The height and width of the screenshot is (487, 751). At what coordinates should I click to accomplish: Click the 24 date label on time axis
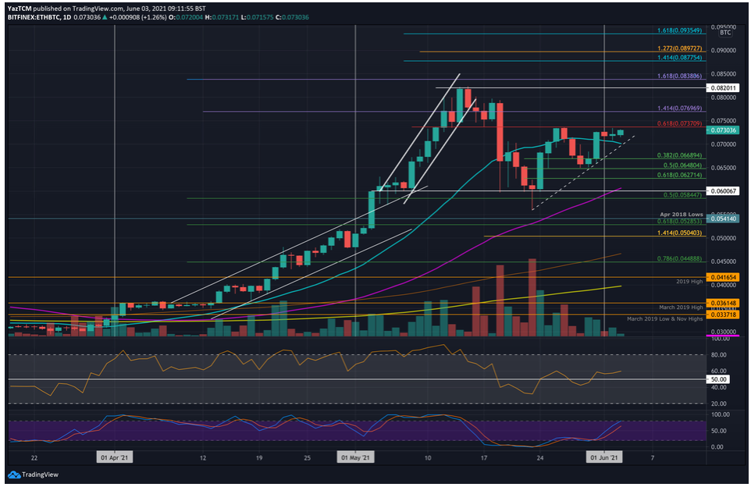pos(539,458)
